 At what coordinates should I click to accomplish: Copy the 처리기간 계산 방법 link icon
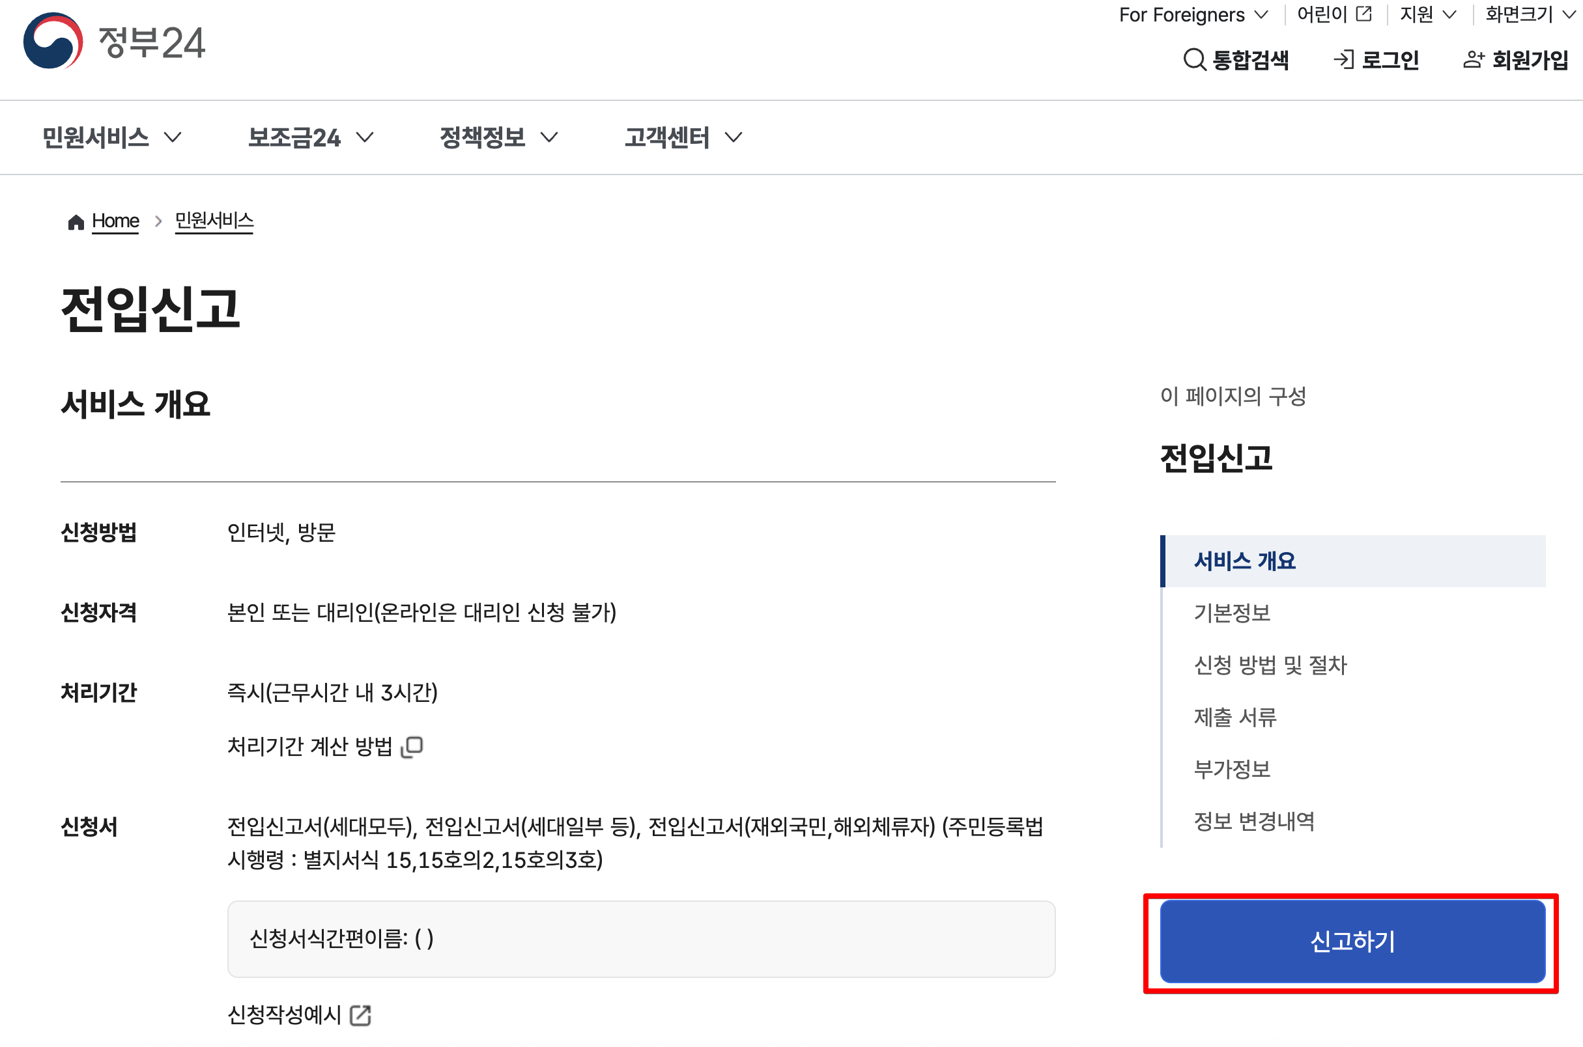(414, 746)
